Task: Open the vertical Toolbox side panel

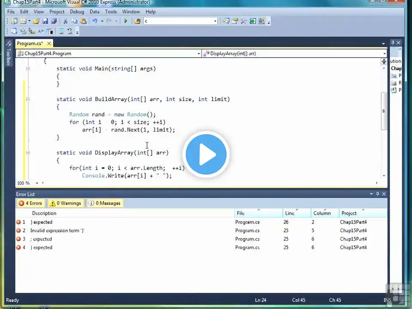Action: click(x=9, y=54)
